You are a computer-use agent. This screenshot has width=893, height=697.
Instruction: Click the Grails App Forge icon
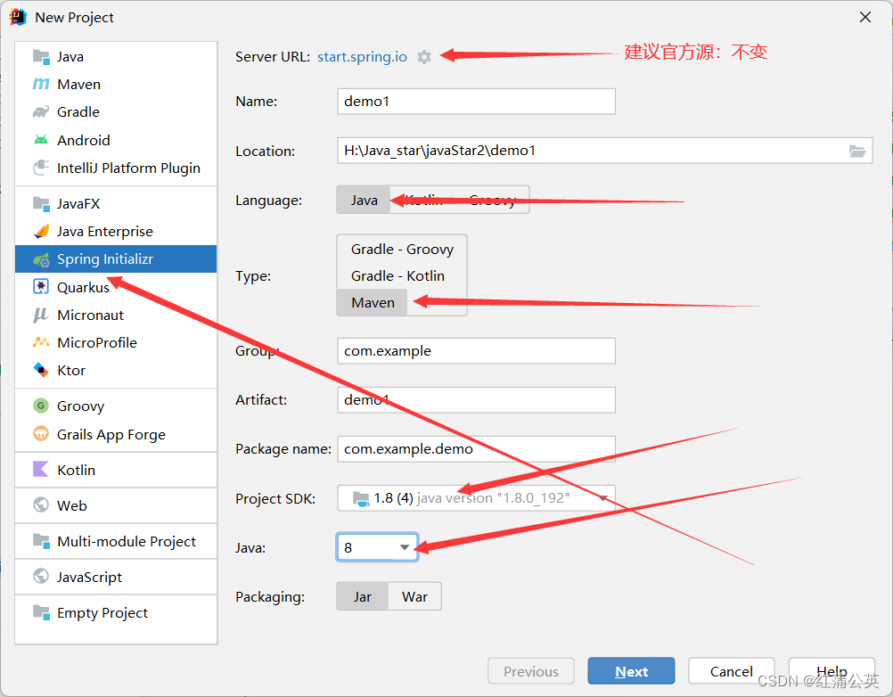(x=41, y=434)
